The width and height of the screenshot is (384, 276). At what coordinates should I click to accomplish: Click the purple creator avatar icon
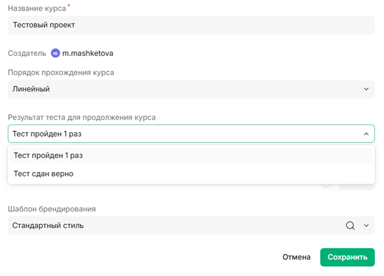[x=55, y=53]
